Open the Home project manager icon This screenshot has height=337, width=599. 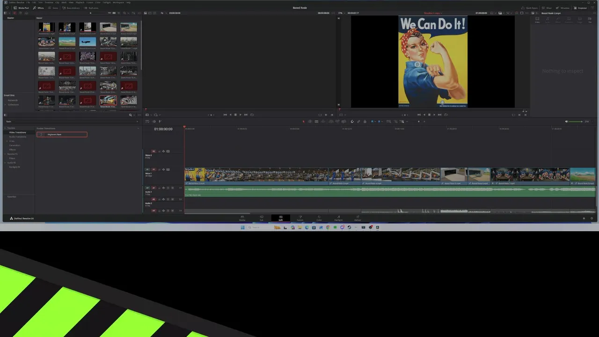[x=584, y=218]
